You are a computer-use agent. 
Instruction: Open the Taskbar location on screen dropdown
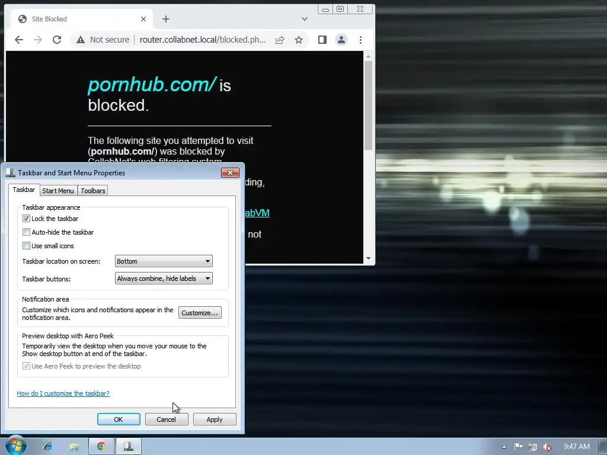[164, 261]
